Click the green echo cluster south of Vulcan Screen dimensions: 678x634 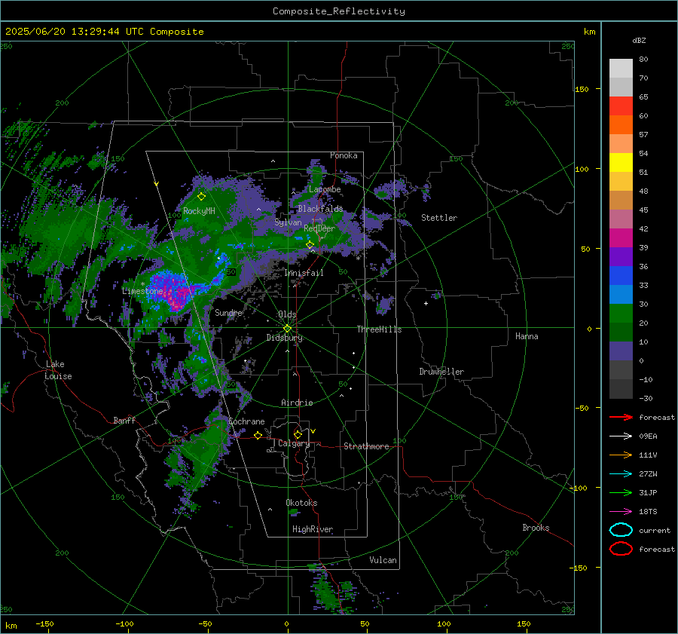point(331,594)
